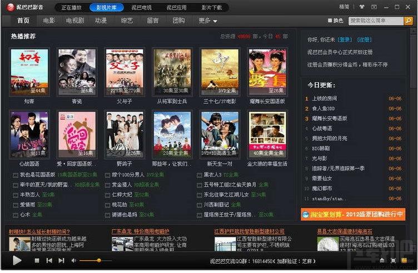Open the skin changer shirt icon
The height and width of the screenshot is (273, 418).
[362, 7]
